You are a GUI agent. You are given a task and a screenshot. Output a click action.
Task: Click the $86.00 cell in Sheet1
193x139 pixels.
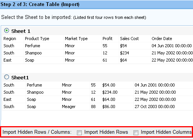click(x=117, y=107)
